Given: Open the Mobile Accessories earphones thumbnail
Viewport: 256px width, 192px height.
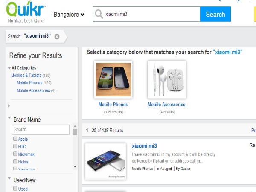Looking at the screenshot, I should pyautogui.click(x=166, y=79).
